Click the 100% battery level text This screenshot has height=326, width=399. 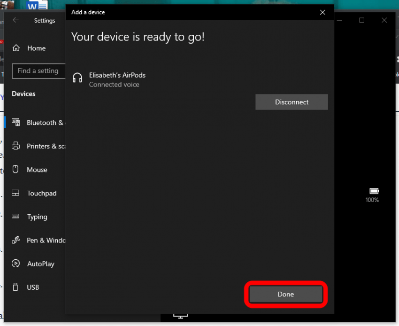click(372, 200)
